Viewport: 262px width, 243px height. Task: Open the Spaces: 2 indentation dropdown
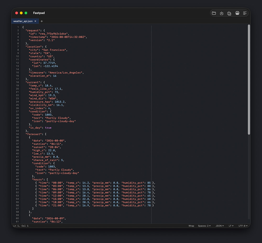204,226
